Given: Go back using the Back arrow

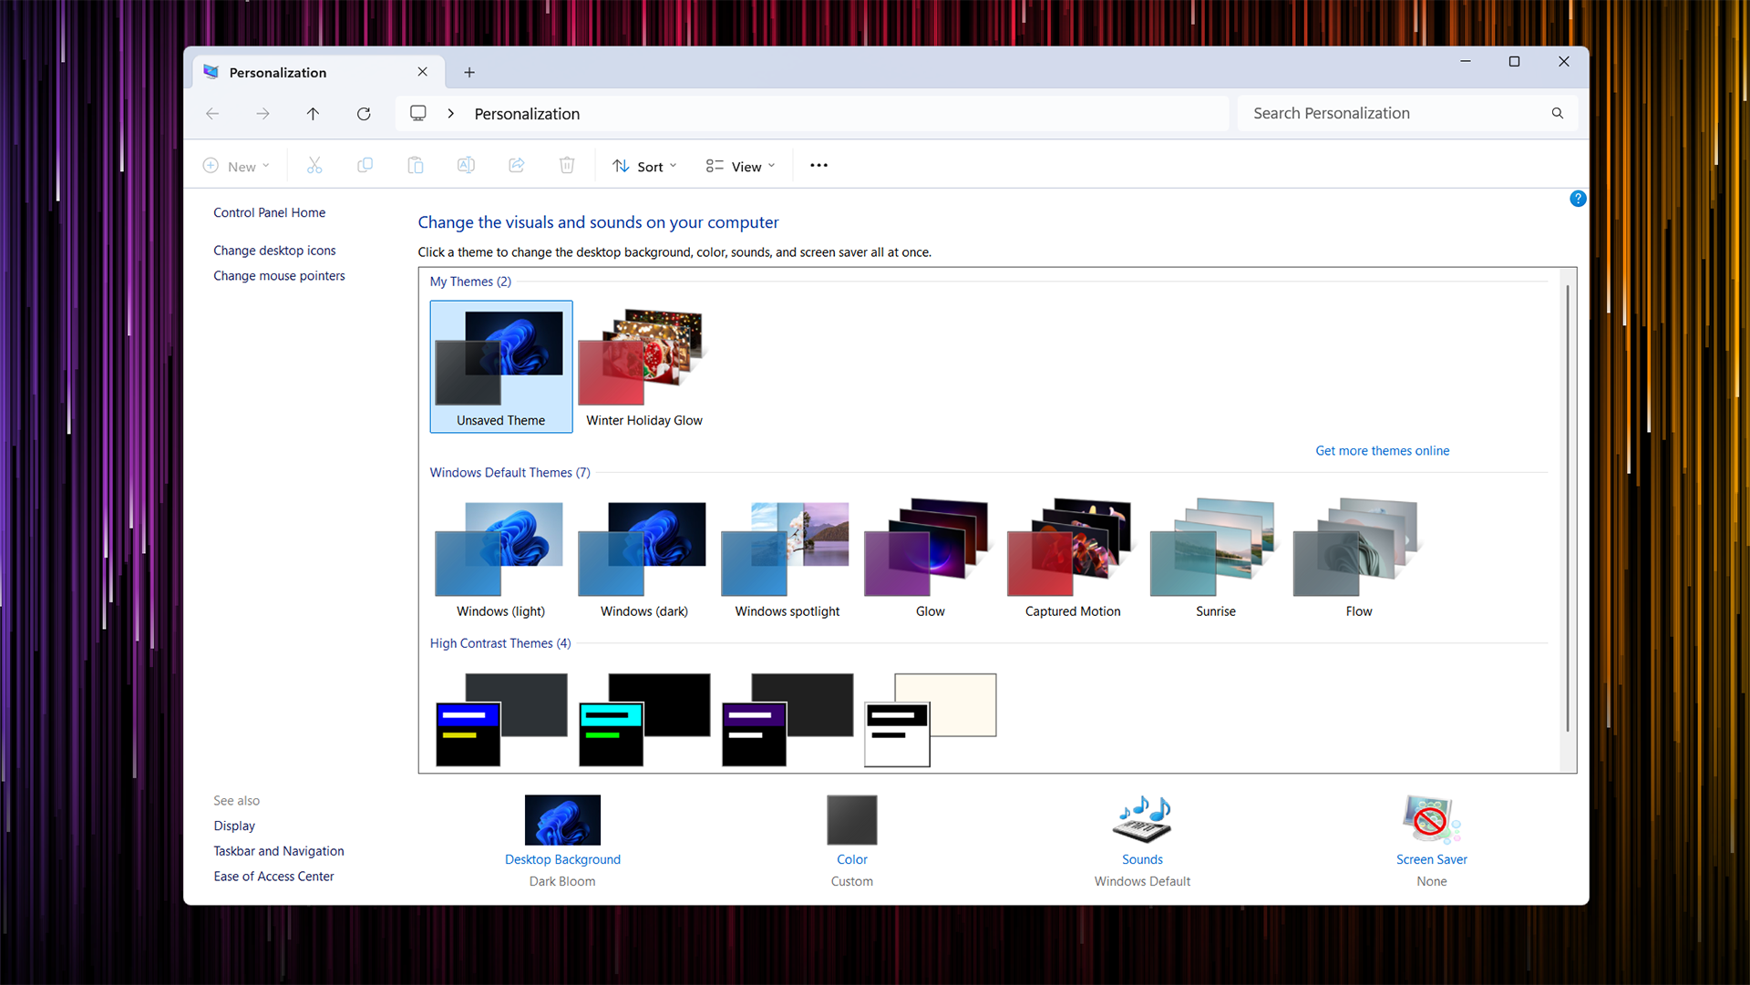Looking at the screenshot, I should 212,114.
